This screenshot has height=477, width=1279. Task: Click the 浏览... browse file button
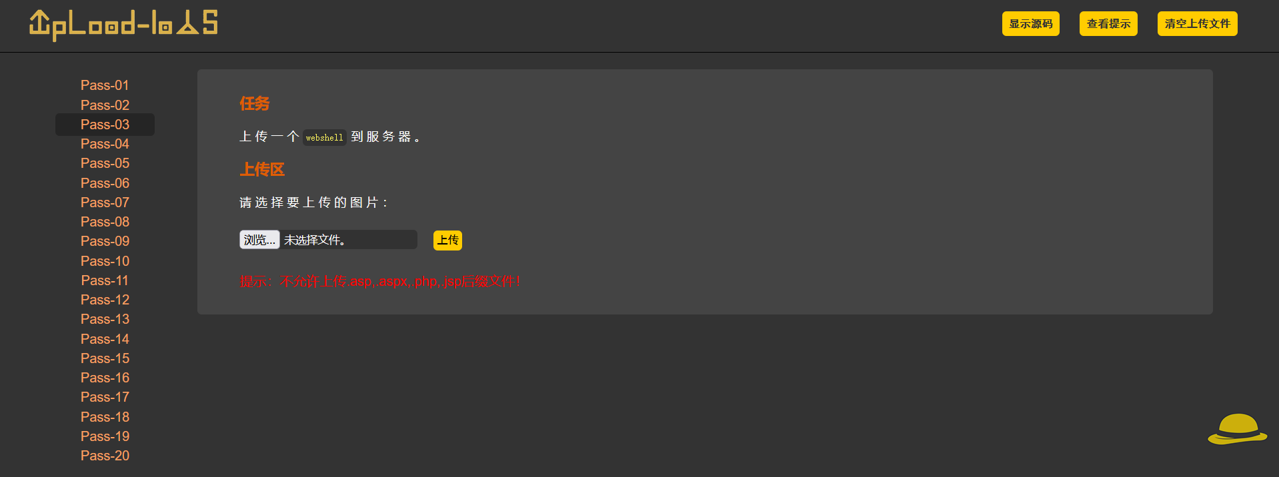click(259, 240)
